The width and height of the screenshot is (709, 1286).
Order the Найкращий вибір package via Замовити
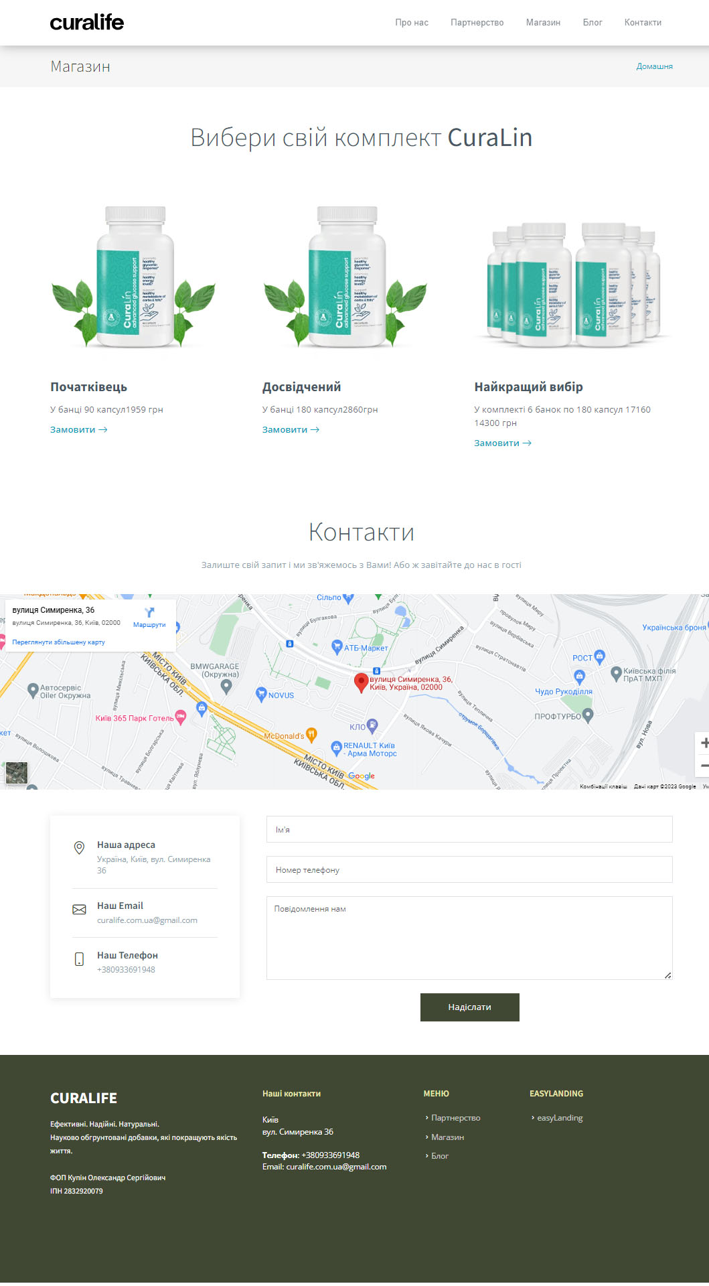503,443
